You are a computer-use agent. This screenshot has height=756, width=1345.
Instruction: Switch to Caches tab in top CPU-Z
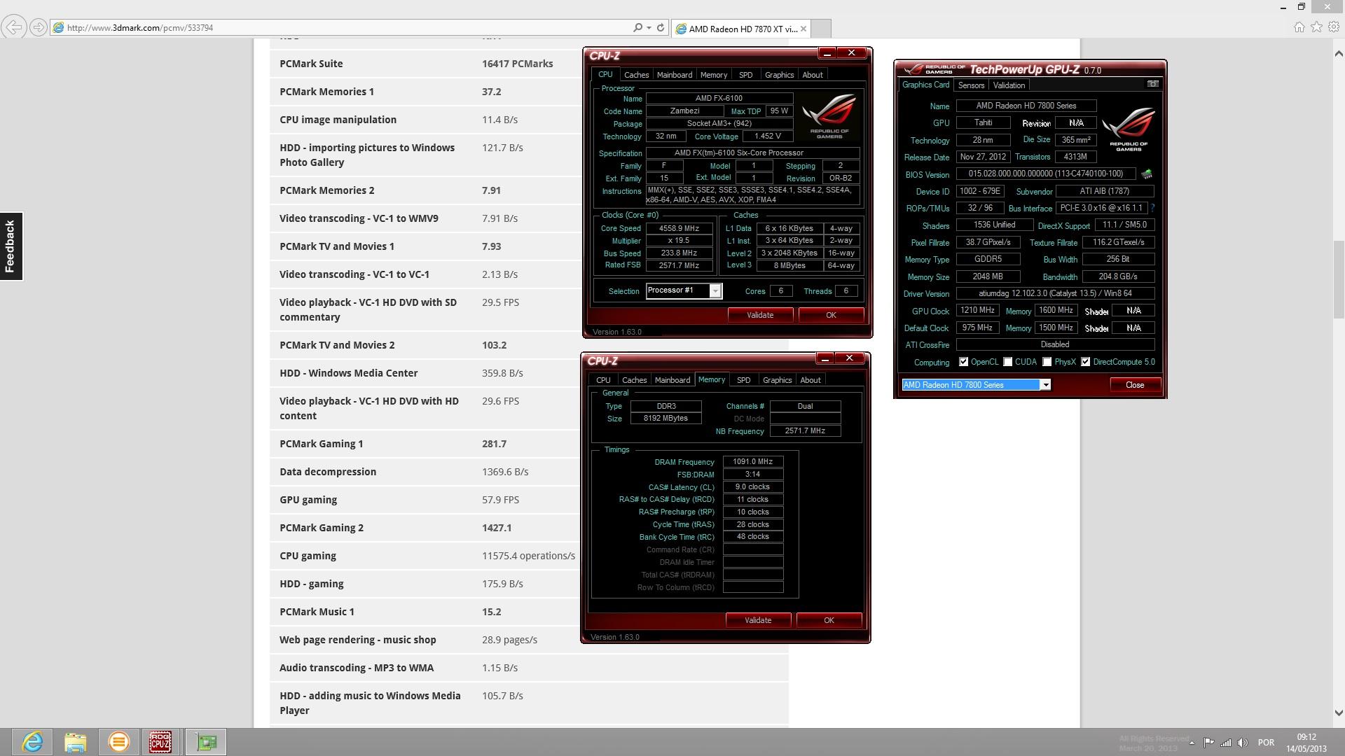636,75
